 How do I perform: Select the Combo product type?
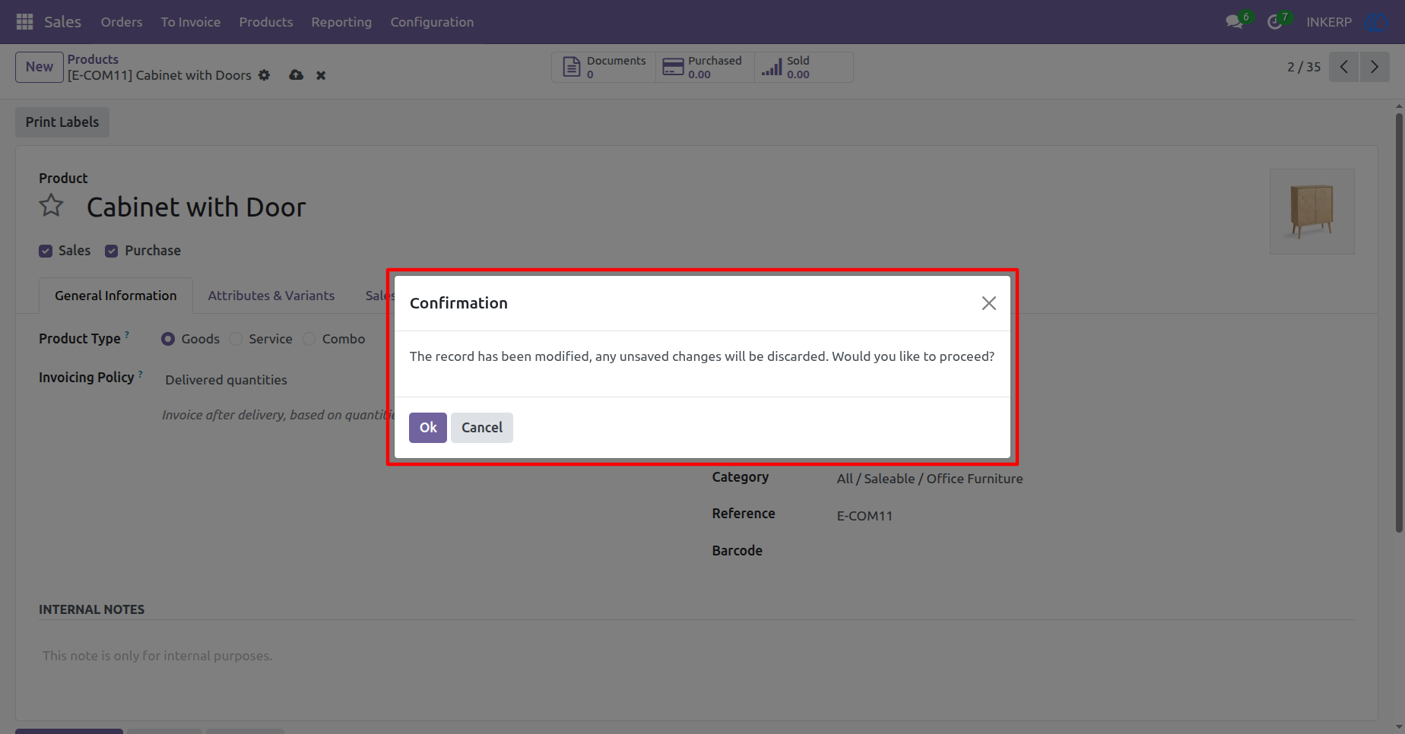(309, 339)
